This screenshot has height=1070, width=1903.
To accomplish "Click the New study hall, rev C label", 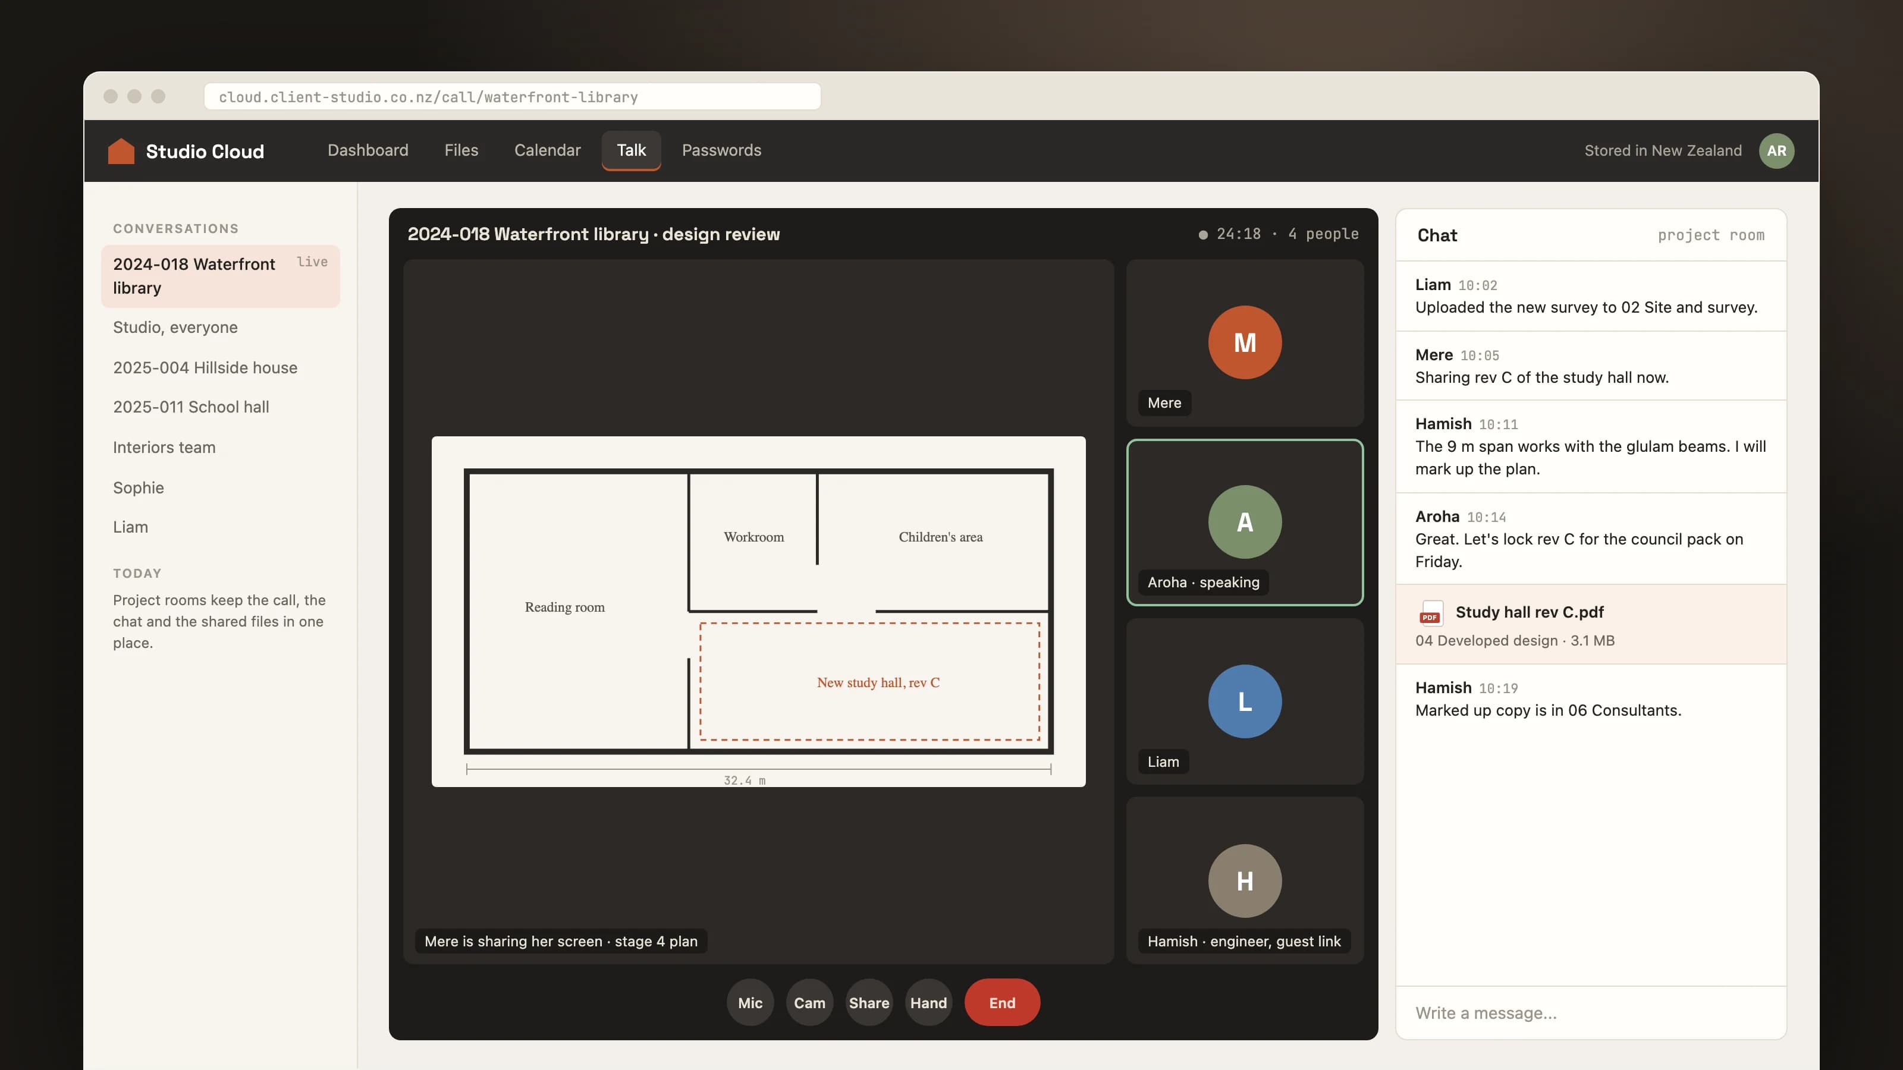I will pos(878,682).
